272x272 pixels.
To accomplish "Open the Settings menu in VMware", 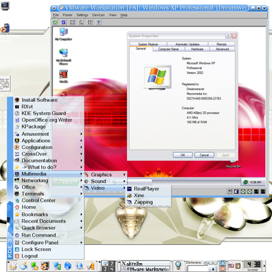I will 82,15.
